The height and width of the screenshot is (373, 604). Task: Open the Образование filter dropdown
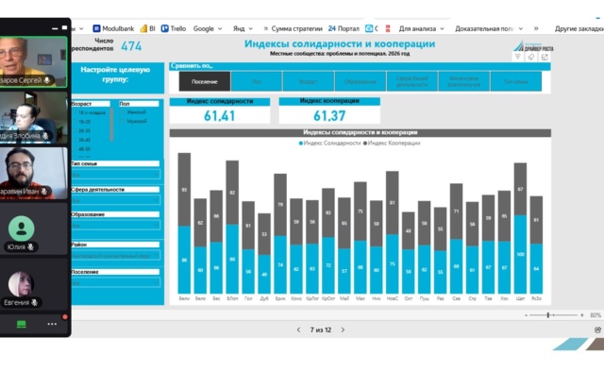click(115, 225)
